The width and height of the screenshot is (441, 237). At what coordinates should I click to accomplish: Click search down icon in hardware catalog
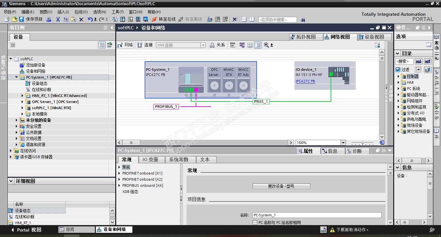419,61
